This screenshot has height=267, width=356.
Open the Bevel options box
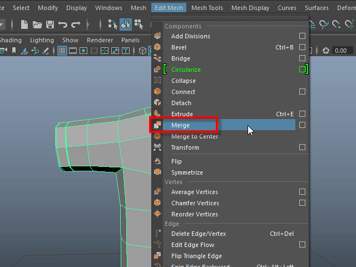[302, 47]
